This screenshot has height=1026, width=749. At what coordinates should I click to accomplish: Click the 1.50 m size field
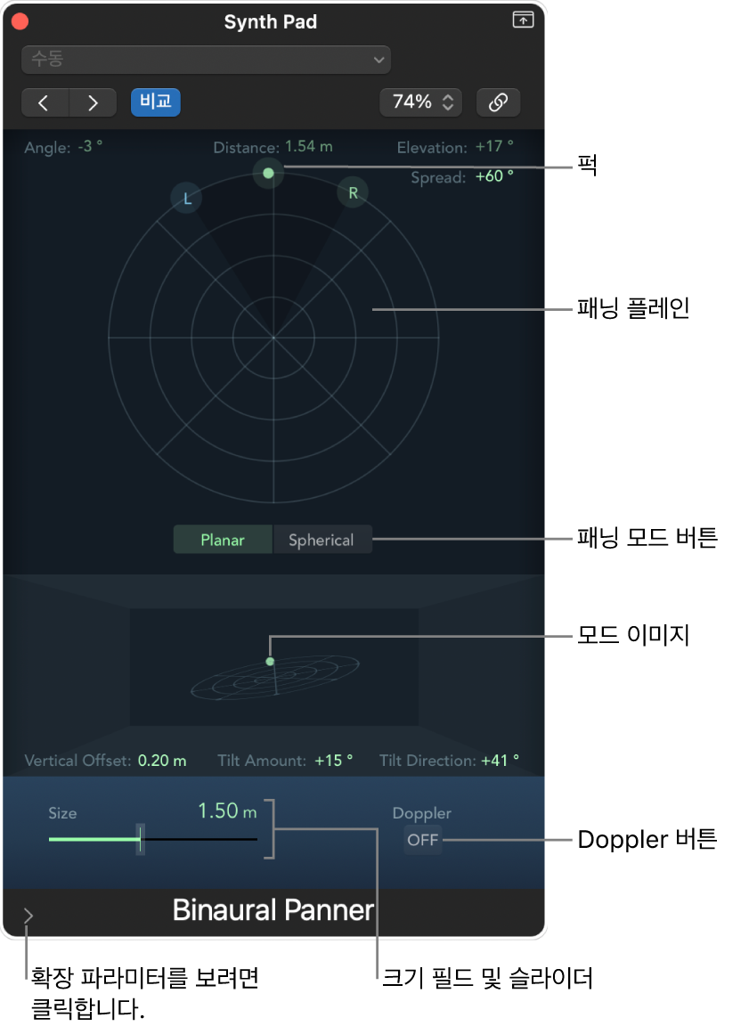pyautogui.click(x=227, y=811)
